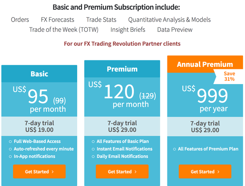Click the Orders feature label
This screenshot has height=186, width=245.
20,20
